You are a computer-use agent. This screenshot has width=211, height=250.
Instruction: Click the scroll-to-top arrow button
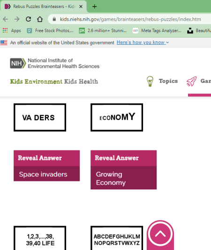[160, 234]
